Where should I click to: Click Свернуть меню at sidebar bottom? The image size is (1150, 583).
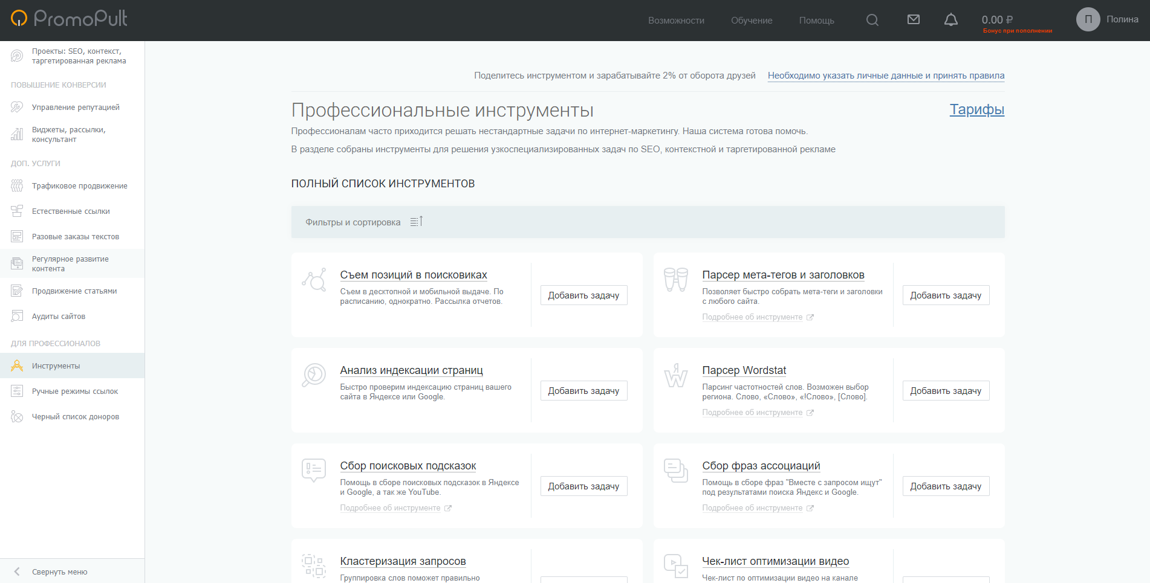[x=59, y=572]
